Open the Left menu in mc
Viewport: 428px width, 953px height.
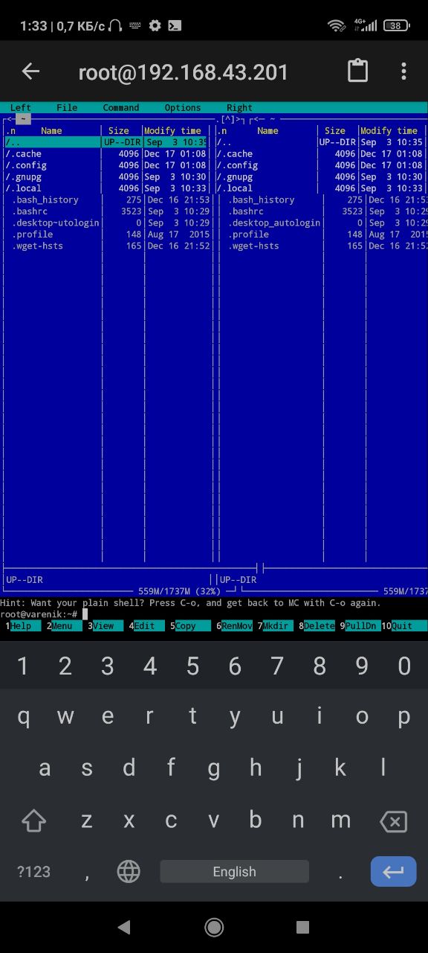pyautogui.click(x=21, y=107)
